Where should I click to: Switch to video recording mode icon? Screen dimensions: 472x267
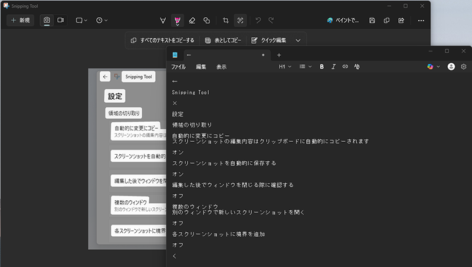click(x=61, y=20)
